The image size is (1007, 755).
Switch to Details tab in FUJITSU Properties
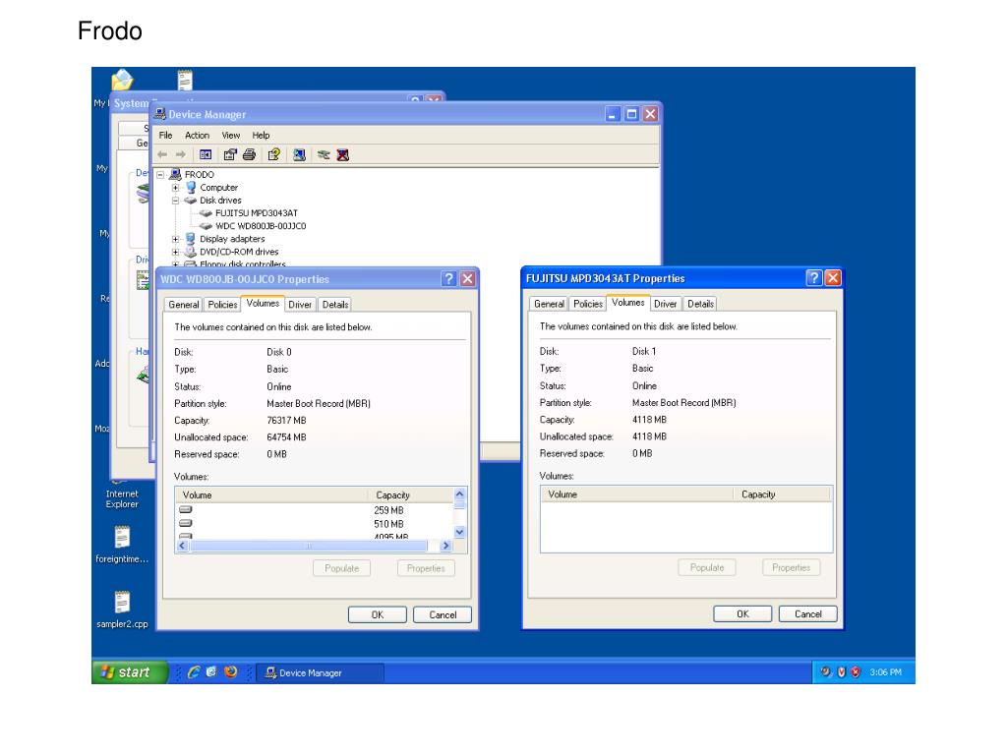(x=700, y=304)
